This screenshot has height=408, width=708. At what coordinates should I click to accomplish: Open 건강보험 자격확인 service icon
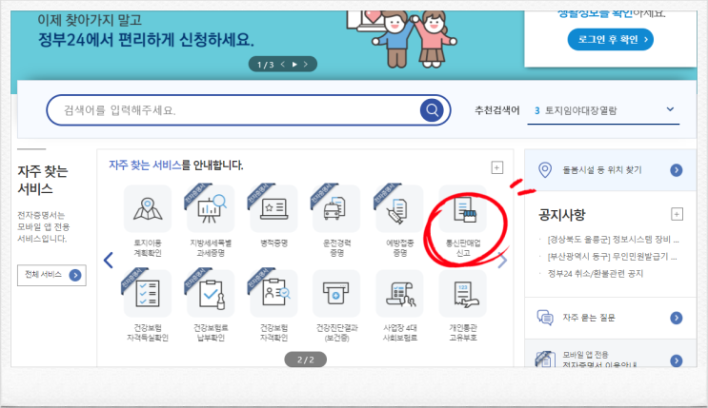click(273, 294)
